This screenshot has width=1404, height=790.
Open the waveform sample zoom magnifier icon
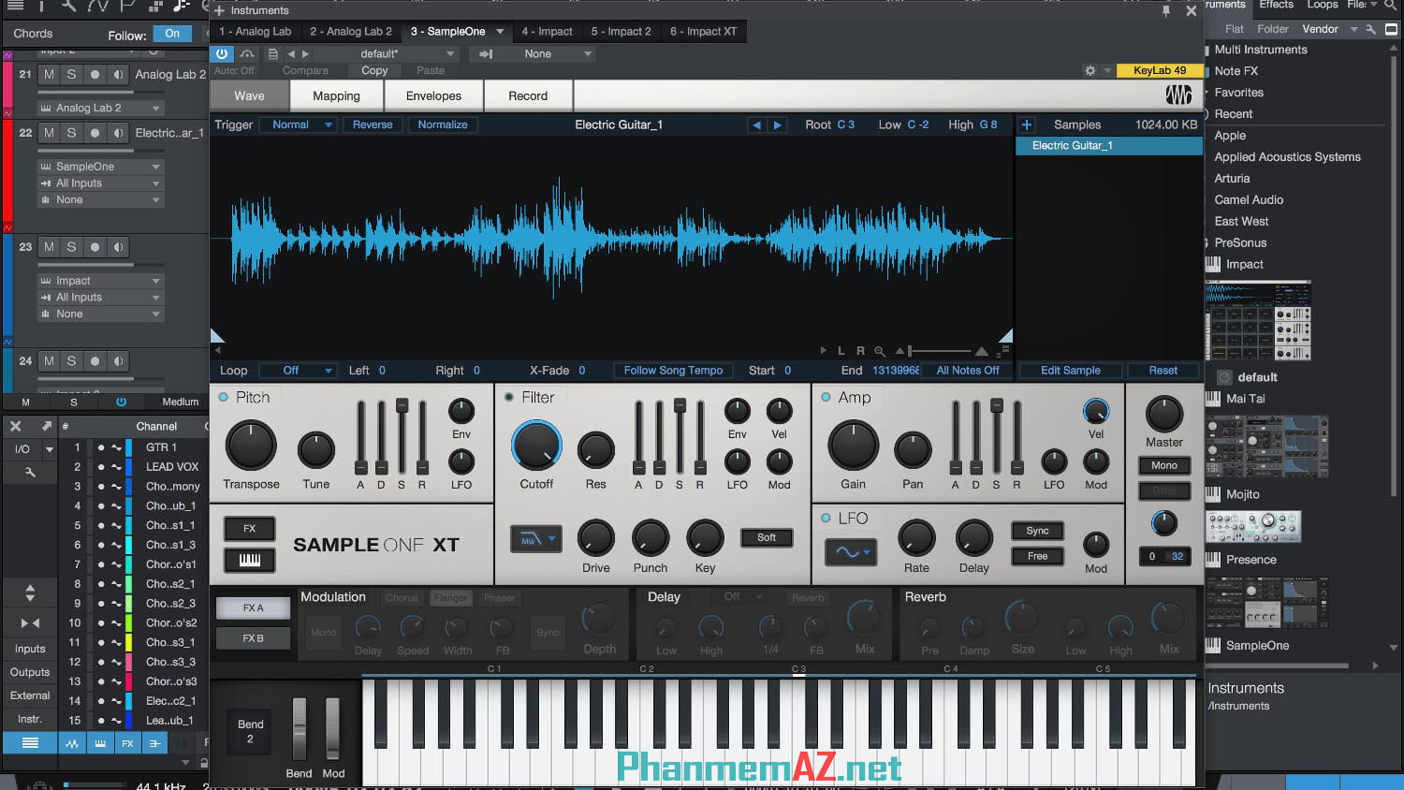pyautogui.click(x=879, y=351)
